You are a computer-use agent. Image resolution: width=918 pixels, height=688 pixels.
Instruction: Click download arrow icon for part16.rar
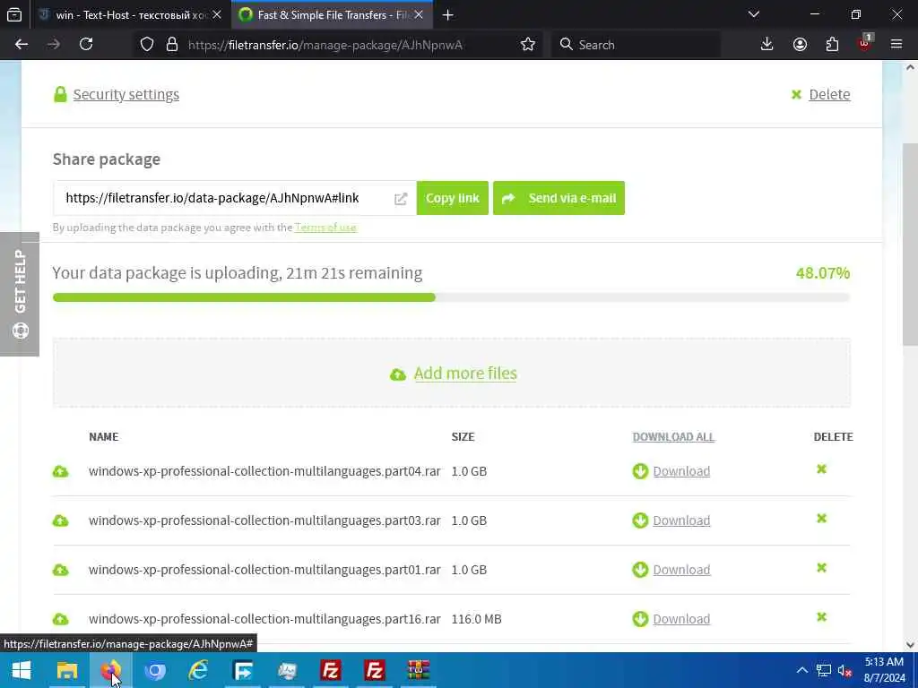(640, 618)
